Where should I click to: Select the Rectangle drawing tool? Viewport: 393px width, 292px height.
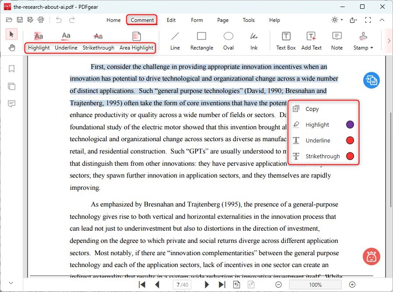point(202,39)
